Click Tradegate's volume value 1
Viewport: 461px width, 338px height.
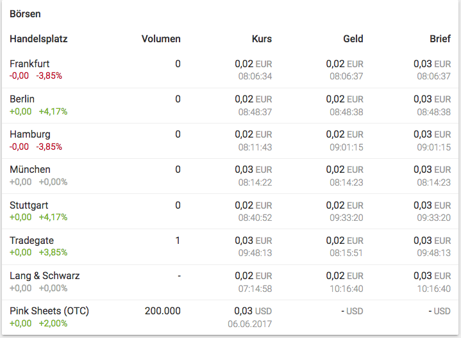coord(178,241)
